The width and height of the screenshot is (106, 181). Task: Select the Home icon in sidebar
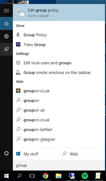(x=6, y=23)
